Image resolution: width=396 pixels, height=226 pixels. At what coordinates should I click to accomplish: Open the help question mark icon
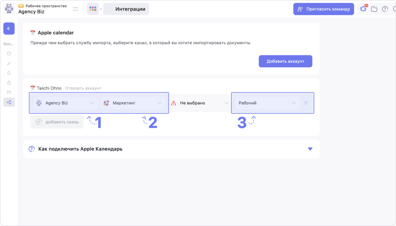(385, 9)
